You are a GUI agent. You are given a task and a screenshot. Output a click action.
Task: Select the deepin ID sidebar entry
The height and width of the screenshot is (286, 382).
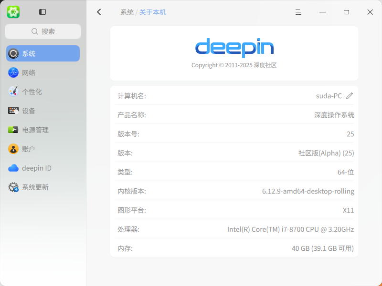click(43, 168)
